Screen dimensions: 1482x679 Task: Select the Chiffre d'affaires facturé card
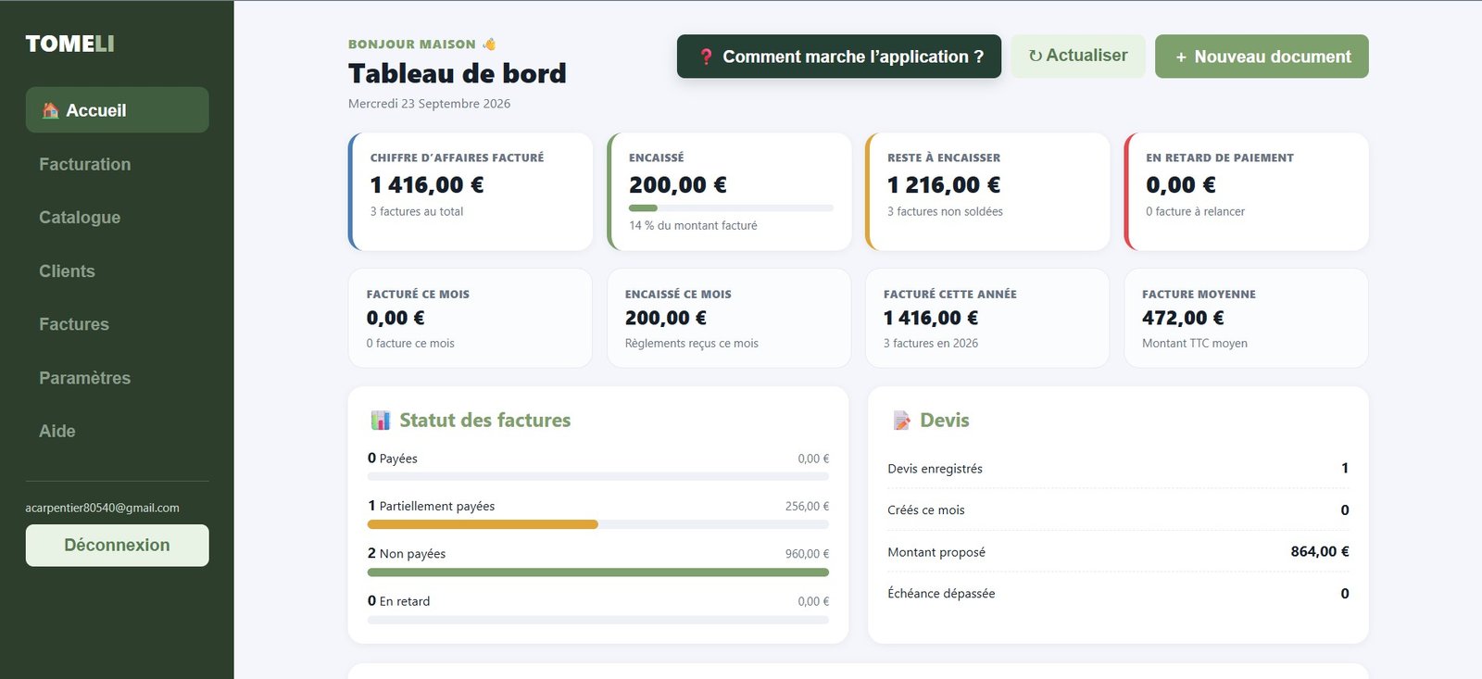click(x=471, y=192)
